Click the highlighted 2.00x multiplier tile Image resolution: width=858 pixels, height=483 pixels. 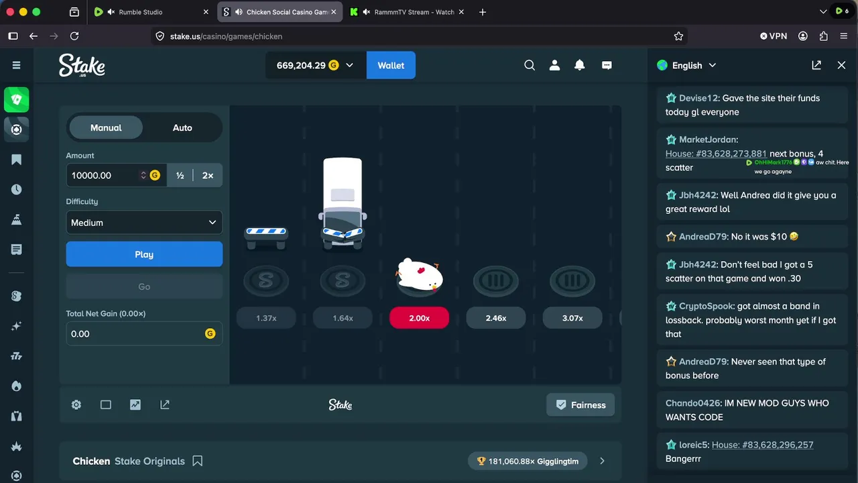420,318
